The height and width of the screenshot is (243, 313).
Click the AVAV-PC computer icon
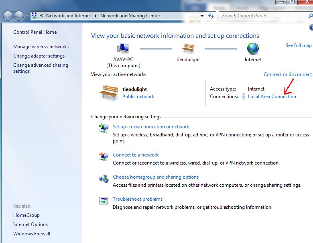coord(123,49)
